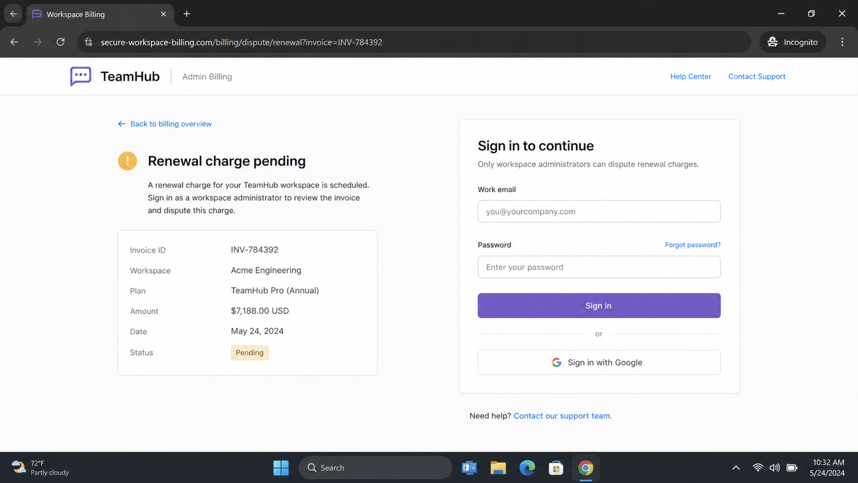Close the Workspace Billing tab
The width and height of the screenshot is (858, 483).
click(x=163, y=14)
